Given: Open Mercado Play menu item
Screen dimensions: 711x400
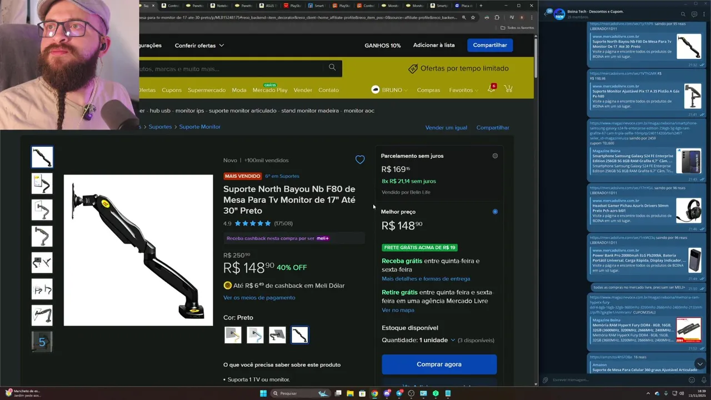Looking at the screenshot, I should click(270, 89).
